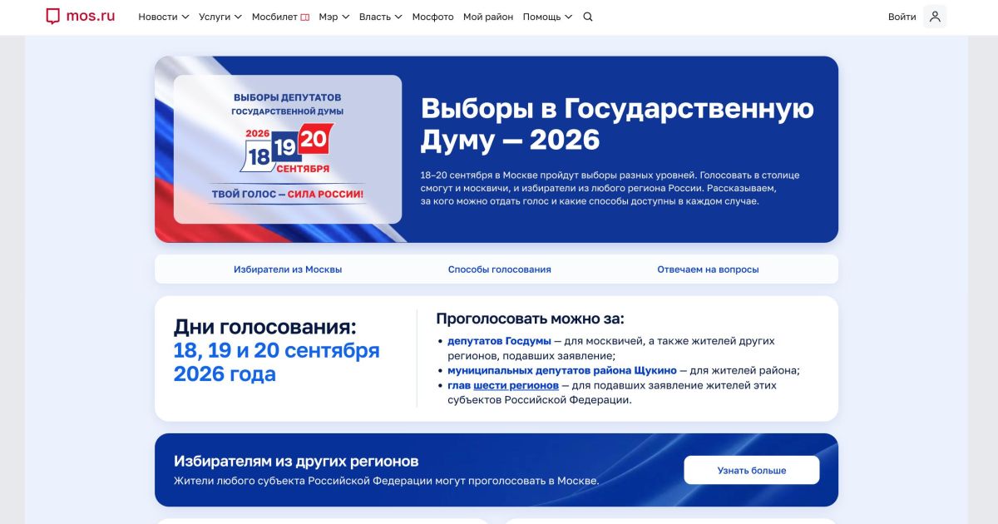
Task: Follow the депутатов Госдумы link
Action: point(499,341)
